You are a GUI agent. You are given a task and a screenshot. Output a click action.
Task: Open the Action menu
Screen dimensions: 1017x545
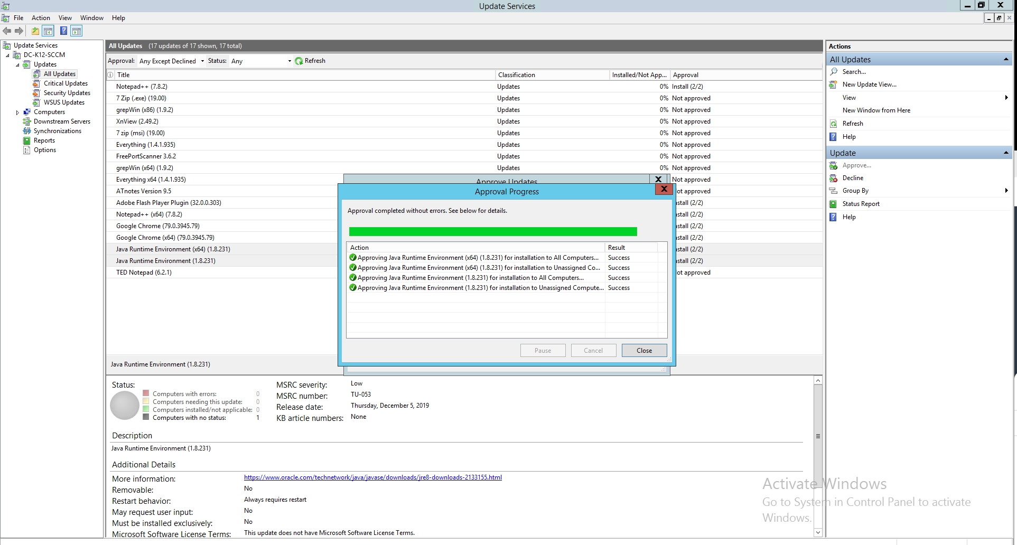41,17
